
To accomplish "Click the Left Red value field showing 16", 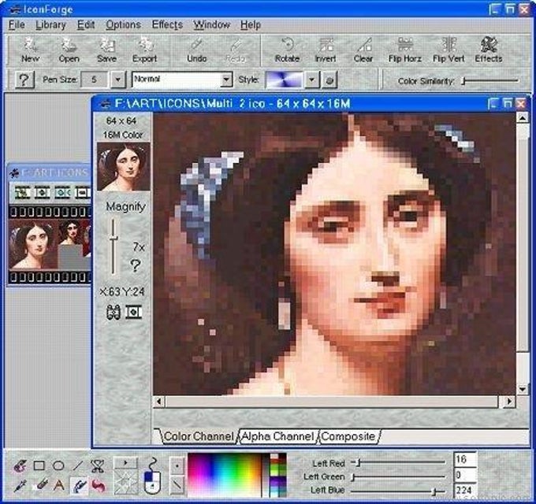I will pos(465,459).
